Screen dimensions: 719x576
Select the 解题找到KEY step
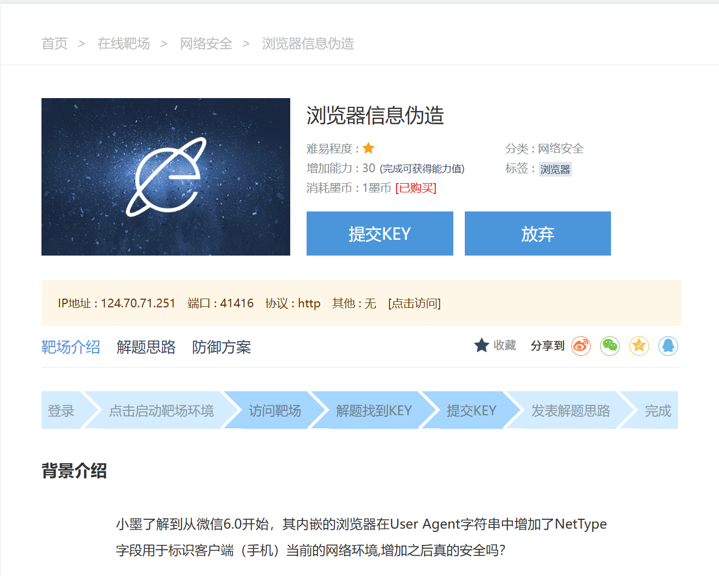click(374, 410)
